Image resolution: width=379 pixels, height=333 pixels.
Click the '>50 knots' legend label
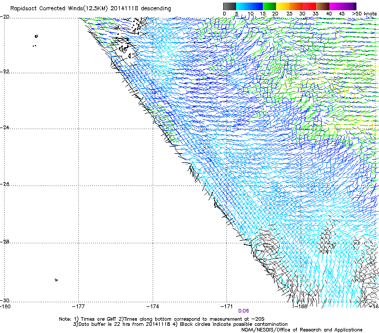click(364, 14)
